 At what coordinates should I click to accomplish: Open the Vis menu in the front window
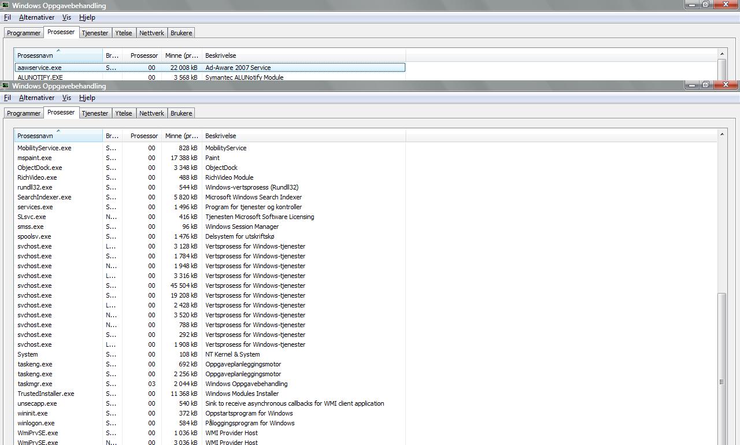point(67,98)
